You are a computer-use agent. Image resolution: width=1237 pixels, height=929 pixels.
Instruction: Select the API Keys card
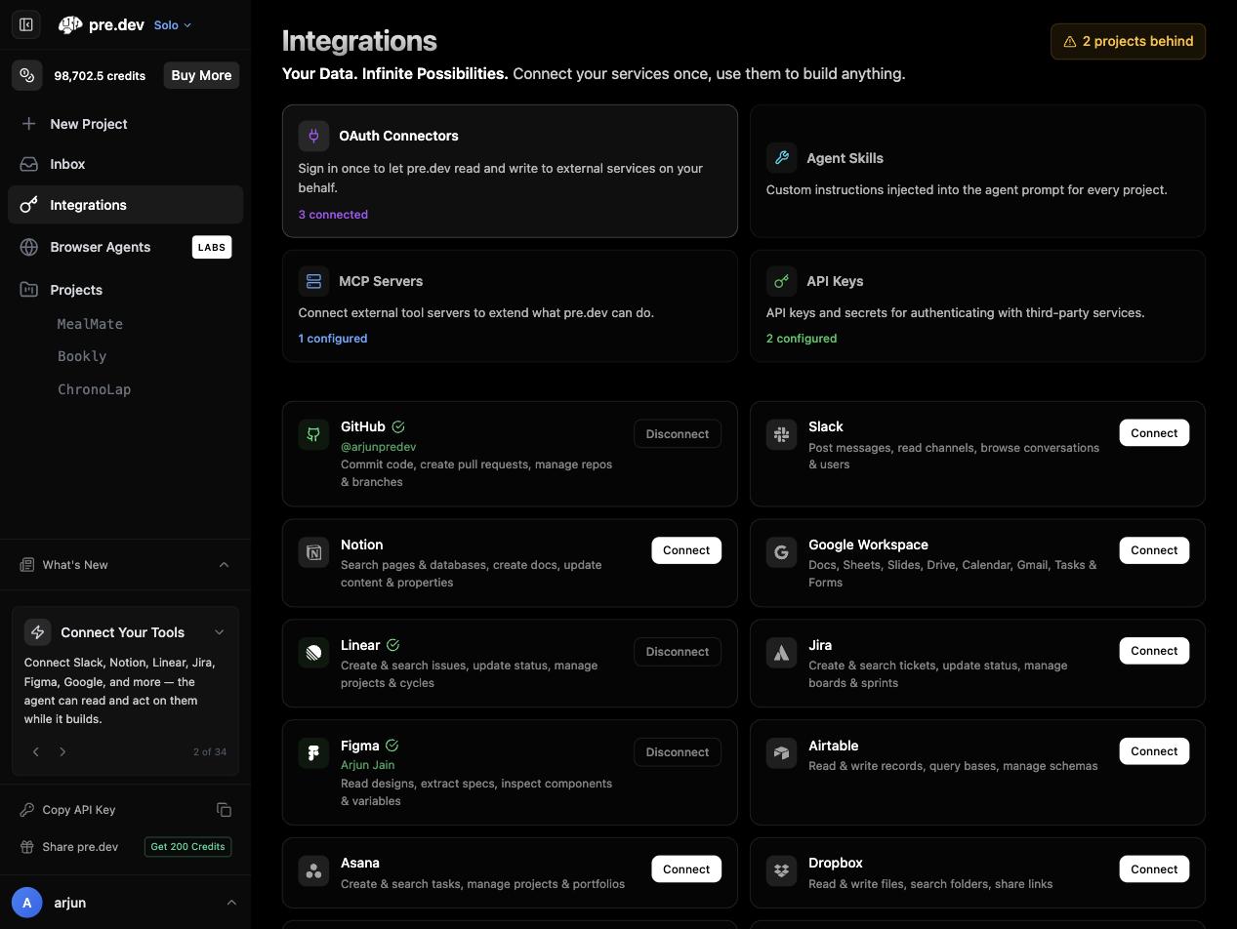(x=977, y=306)
